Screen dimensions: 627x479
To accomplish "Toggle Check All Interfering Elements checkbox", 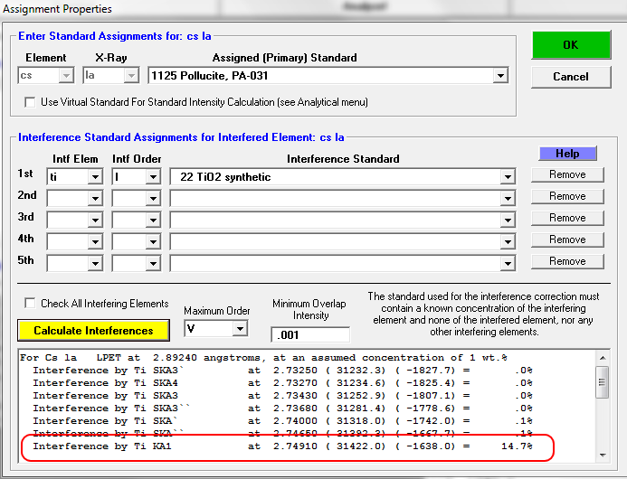I will [31, 304].
